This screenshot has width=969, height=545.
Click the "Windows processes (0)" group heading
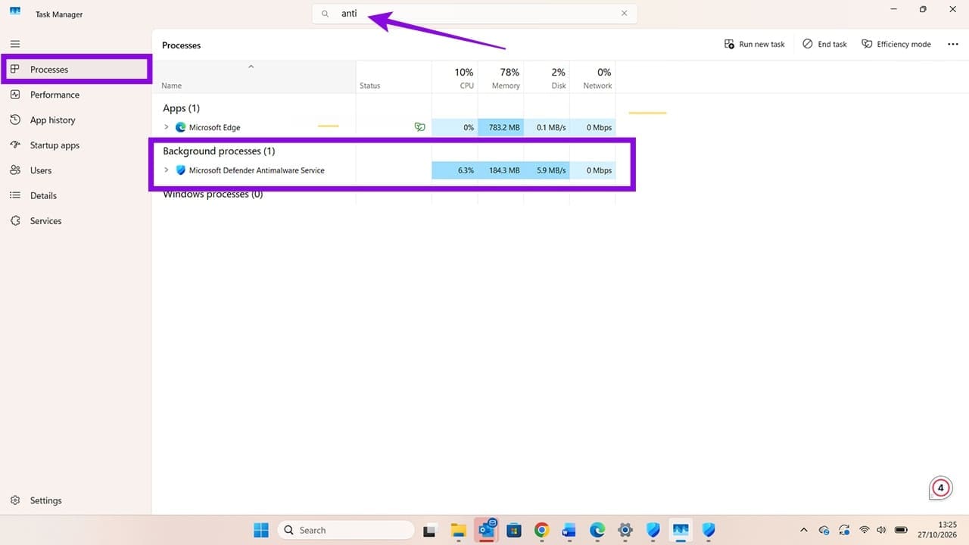pos(213,195)
